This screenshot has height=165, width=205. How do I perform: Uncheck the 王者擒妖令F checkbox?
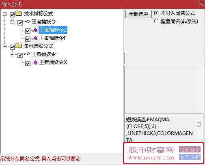click(x=28, y=39)
